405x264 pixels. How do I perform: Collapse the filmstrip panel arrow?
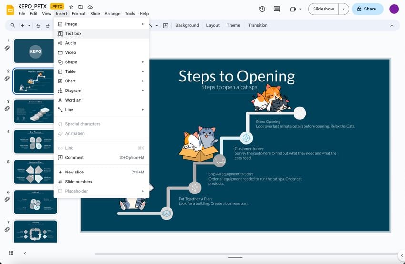[25, 253]
